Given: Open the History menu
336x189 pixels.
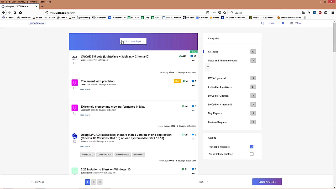Looking at the screenshot, I should tap(22, 2).
